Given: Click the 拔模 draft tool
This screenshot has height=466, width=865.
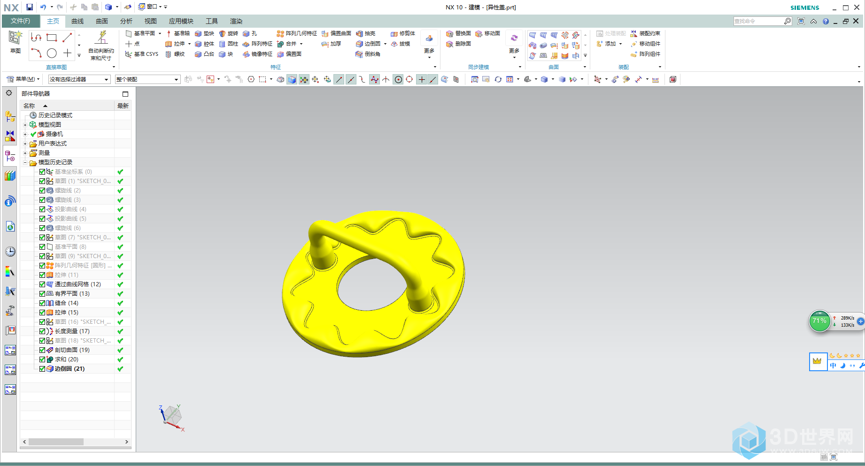Looking at the screenshot, I should click(x=401, y=44).
